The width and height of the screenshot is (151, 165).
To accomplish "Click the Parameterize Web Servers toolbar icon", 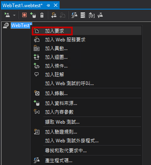I will 83,15.
